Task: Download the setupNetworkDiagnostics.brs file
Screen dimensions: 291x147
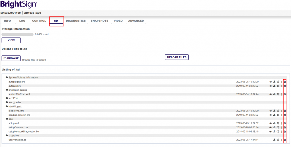Action: 274,131
